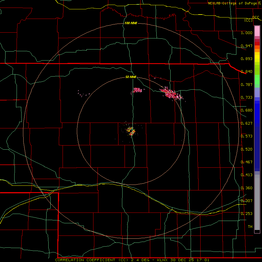Click the 0.680 scale value
This screenshot has height=262, width=262.
247,110
